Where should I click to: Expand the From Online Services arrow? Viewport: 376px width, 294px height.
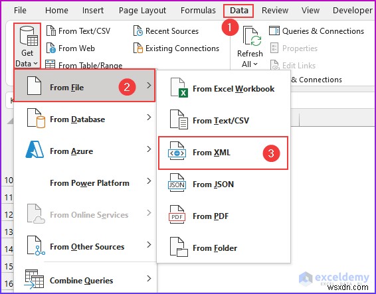click(149, 213)
